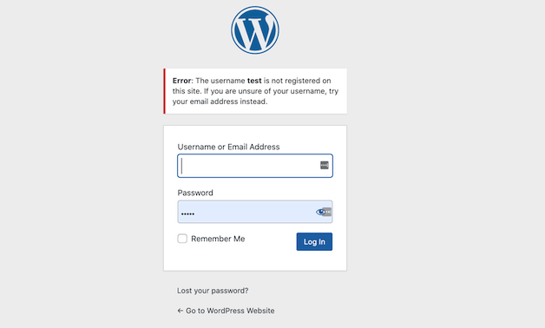Click the bold username test in error

tap(254, 81)
